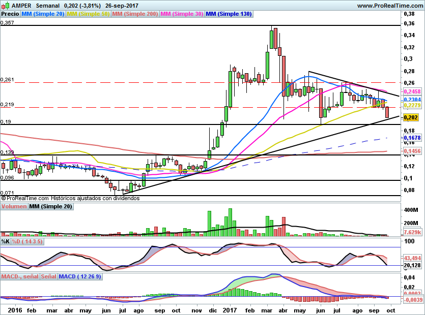Click the last oct label on time axis
Viewport: 425px width, 315px height.
(390, 310)
